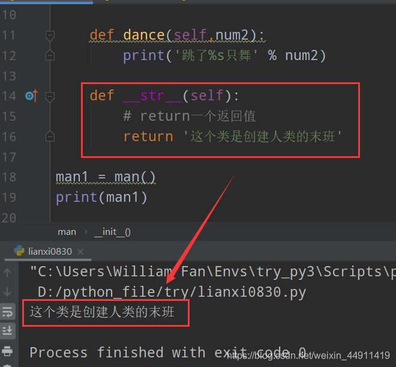Click the 'D:/python_file/try/lianxi0830.py' console path
This screenshot has width=396, height=367.
(172, 293)
